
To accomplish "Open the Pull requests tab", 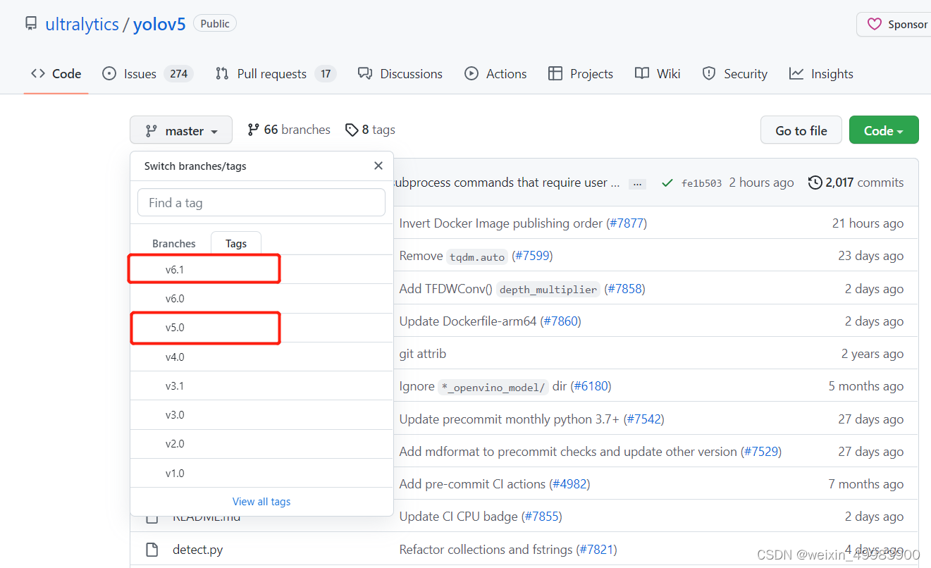I will [276, 73].
